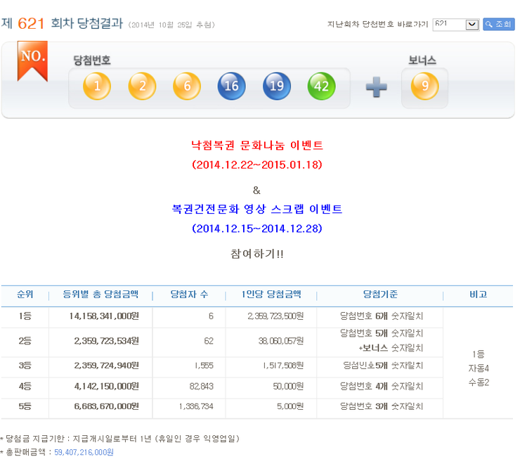The width and height of the screenshot is (520, 464).
Task: Select blue winning ball 16
Action: [231, 86]
